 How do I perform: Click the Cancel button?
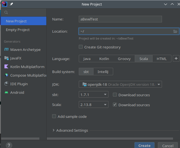click(x=168, y=145)
